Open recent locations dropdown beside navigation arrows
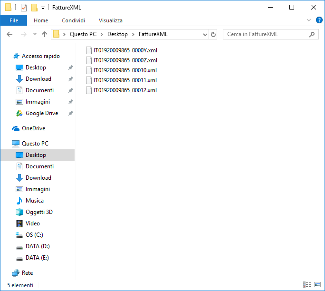Viewport: 325px width, 291px height. [x=35, y=34]
